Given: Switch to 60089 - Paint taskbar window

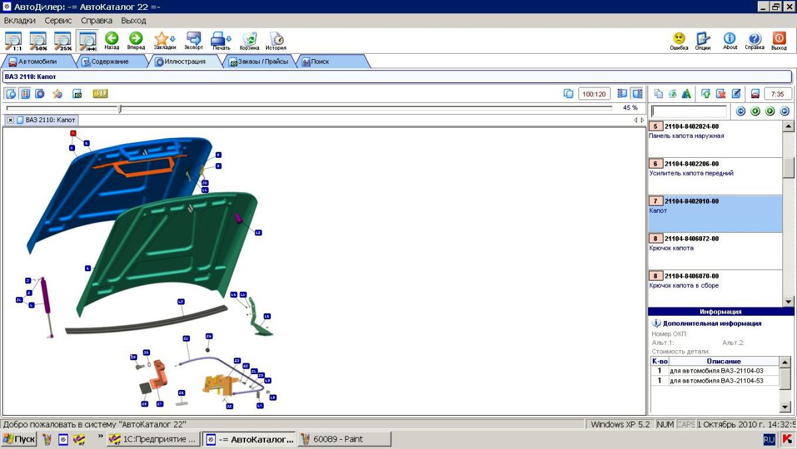Looking at the screenshot, I should point(344,439).
